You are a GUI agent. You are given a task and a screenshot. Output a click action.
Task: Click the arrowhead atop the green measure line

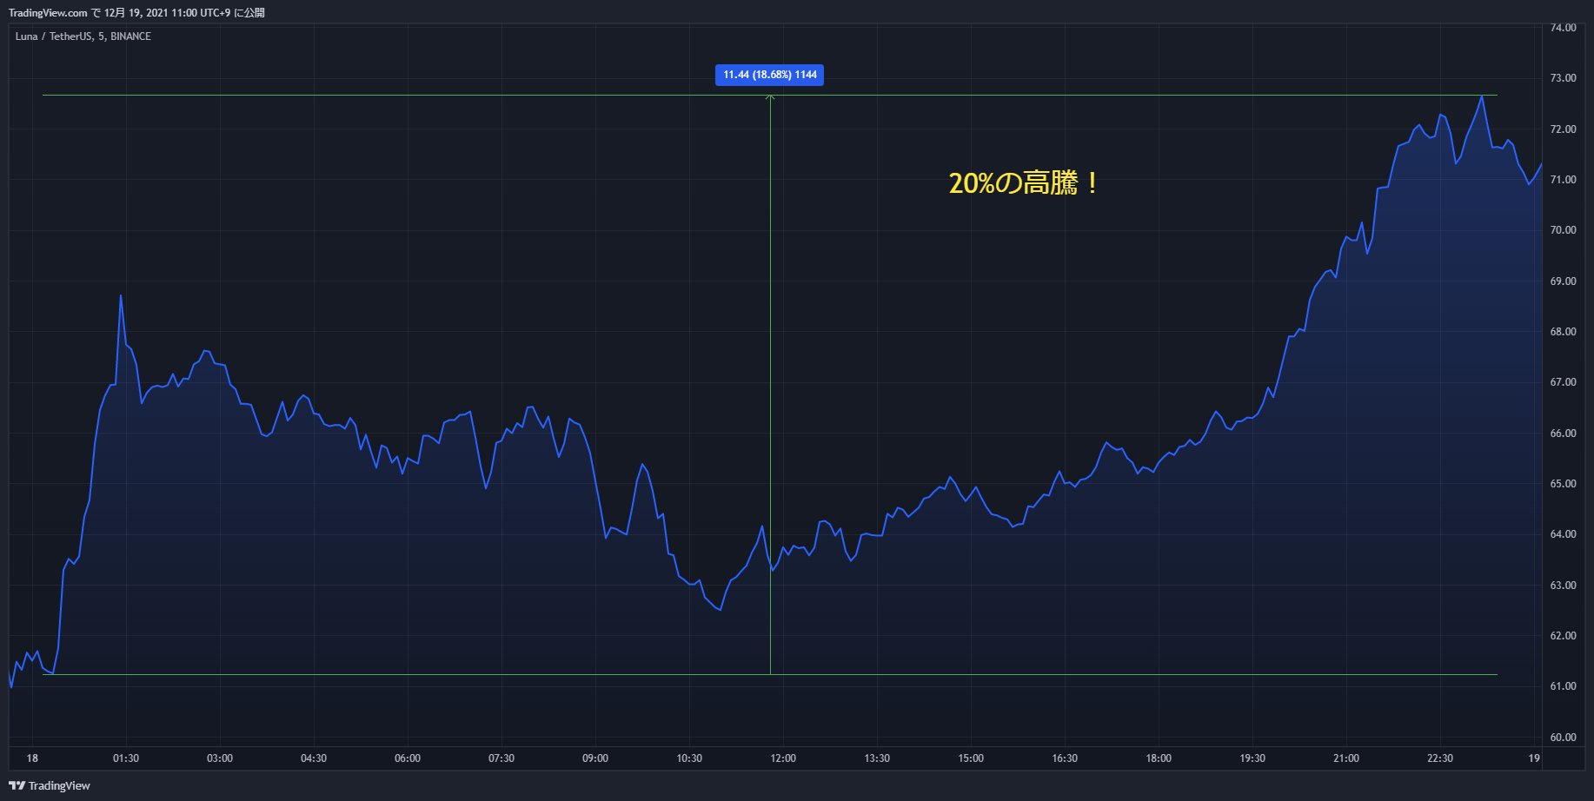770,97
